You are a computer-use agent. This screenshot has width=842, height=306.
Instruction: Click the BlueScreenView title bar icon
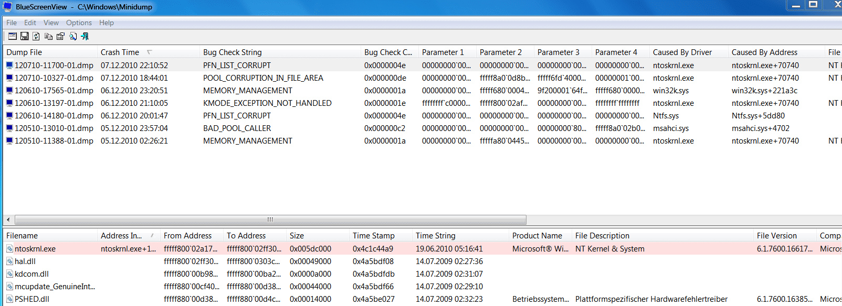click(x=7, y=7)
